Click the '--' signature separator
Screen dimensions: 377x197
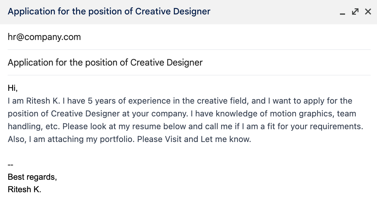click(x=11, y=165)
